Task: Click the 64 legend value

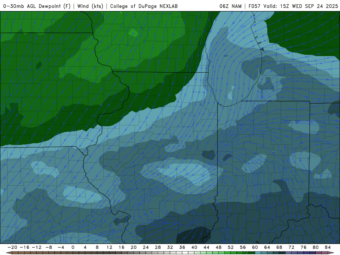Action: point(267,247)
